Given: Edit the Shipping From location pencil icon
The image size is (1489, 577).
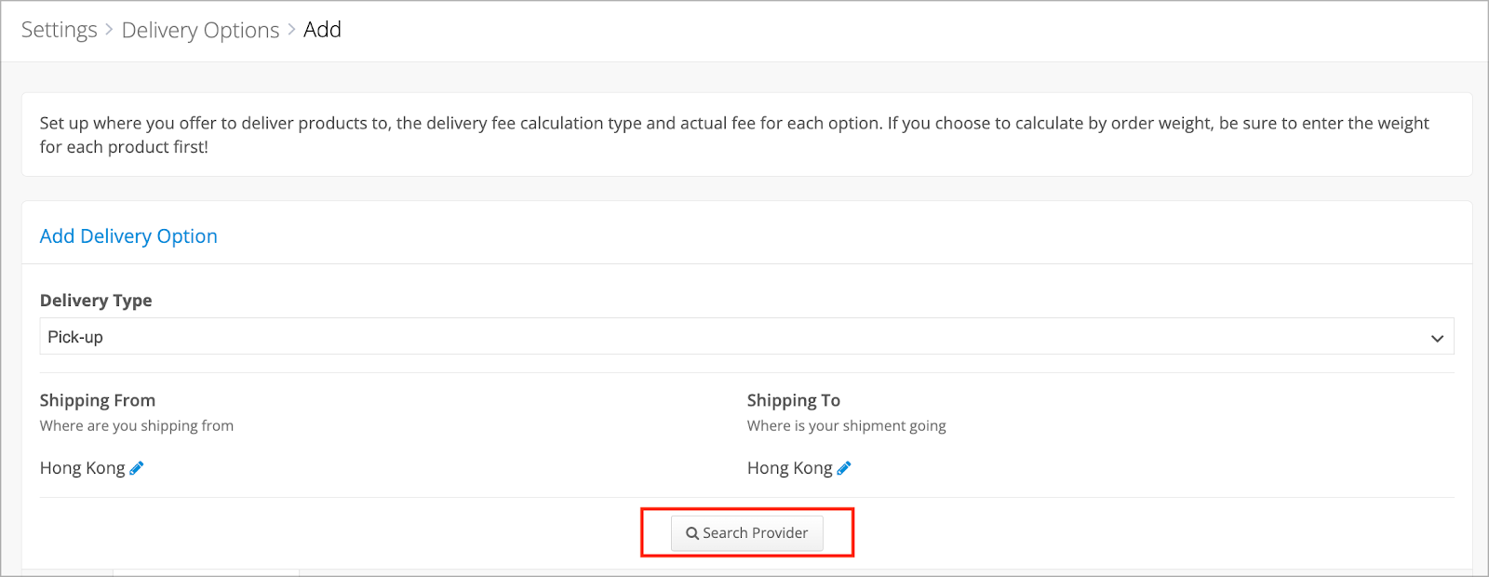Looking at the screenshot, I should point(137,468).
